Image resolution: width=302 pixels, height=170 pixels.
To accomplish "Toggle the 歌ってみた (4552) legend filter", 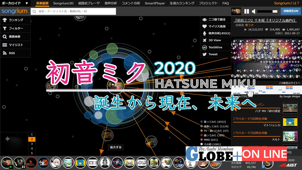I will pos(213,122).
